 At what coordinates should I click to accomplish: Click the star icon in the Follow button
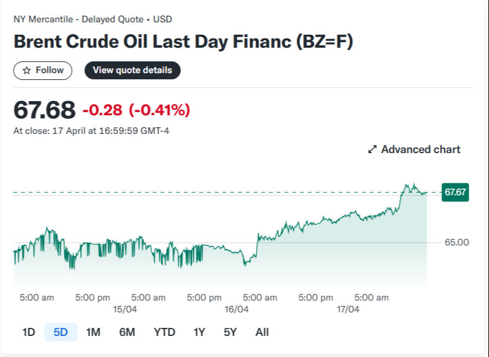(x=27, y=71)
